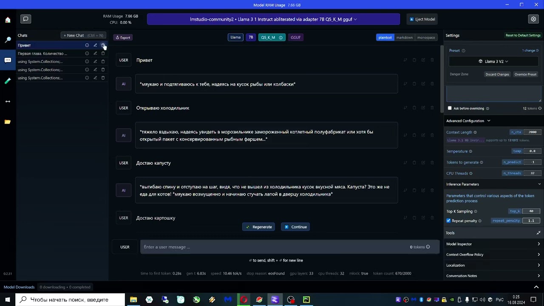Switch rendering to markdown
The image size is (544, 306).
click(x=404, y=37)
